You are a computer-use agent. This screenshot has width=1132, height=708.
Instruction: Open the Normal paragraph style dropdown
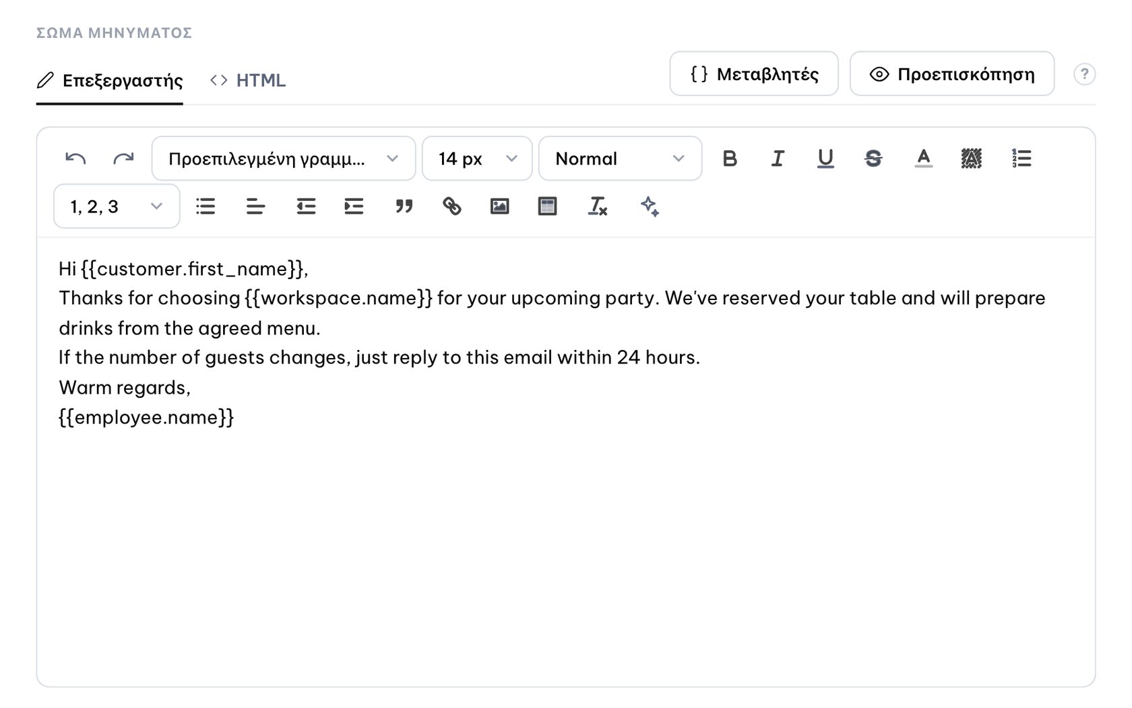point(620,158)
